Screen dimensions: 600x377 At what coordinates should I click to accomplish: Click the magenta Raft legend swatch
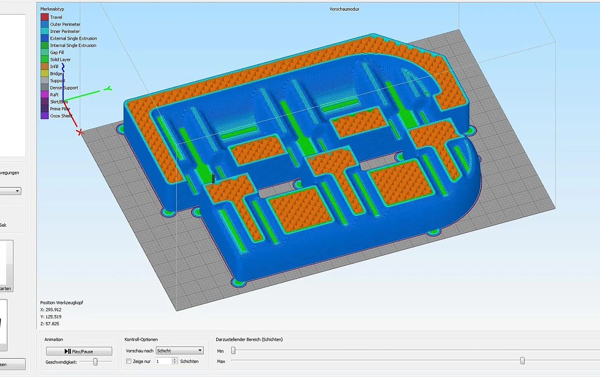click(45, 95)
